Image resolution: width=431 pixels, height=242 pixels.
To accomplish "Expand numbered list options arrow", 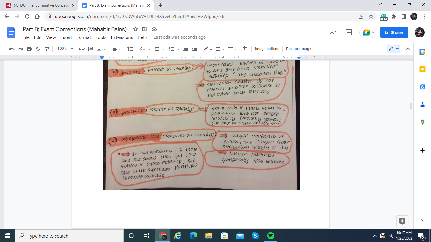I will [x=178, y=49].
